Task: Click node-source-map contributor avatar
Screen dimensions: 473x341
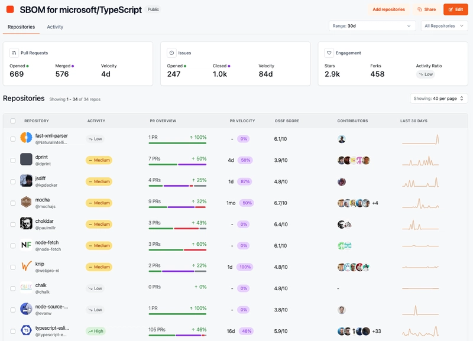Action: (342, 310)
